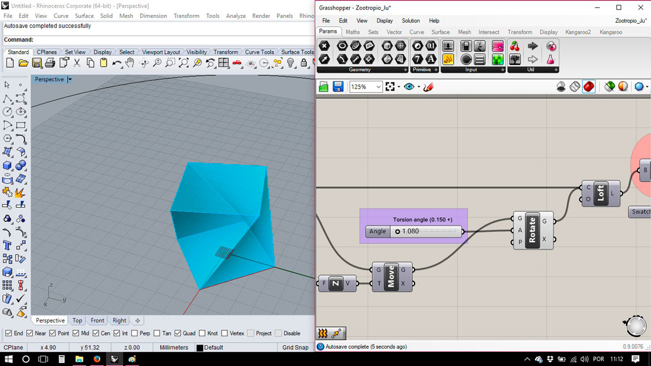
Task: Open a file using Rhino's folder icon
Action: click(x=23, y=63)
